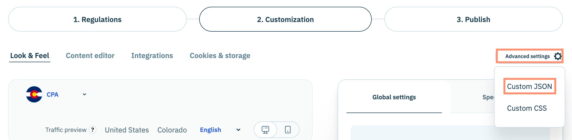Viewport: 572px width, 140px height.
Task: Click the Colorado flag icon
Action: pos(34,94)
